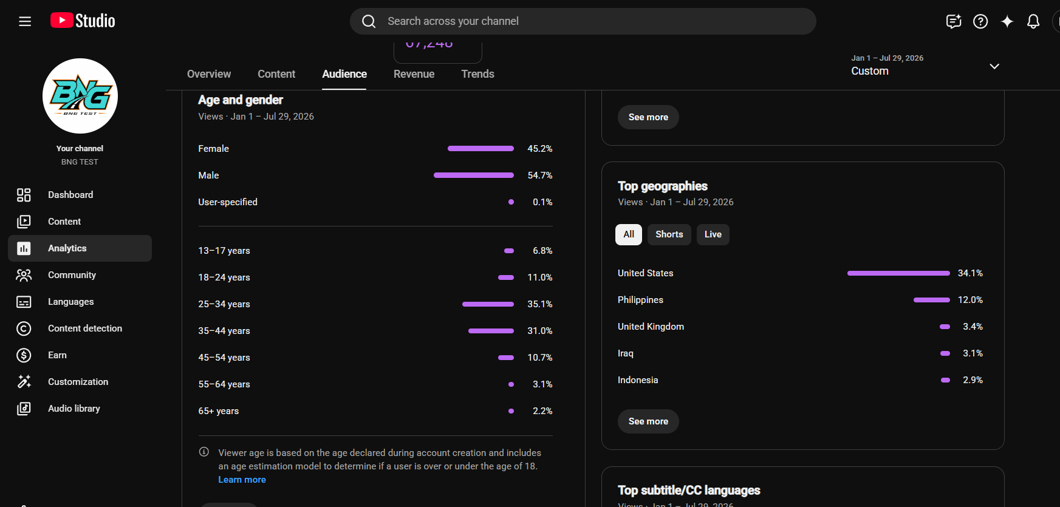
Task: Click the Your channel label
Action: 80,148
